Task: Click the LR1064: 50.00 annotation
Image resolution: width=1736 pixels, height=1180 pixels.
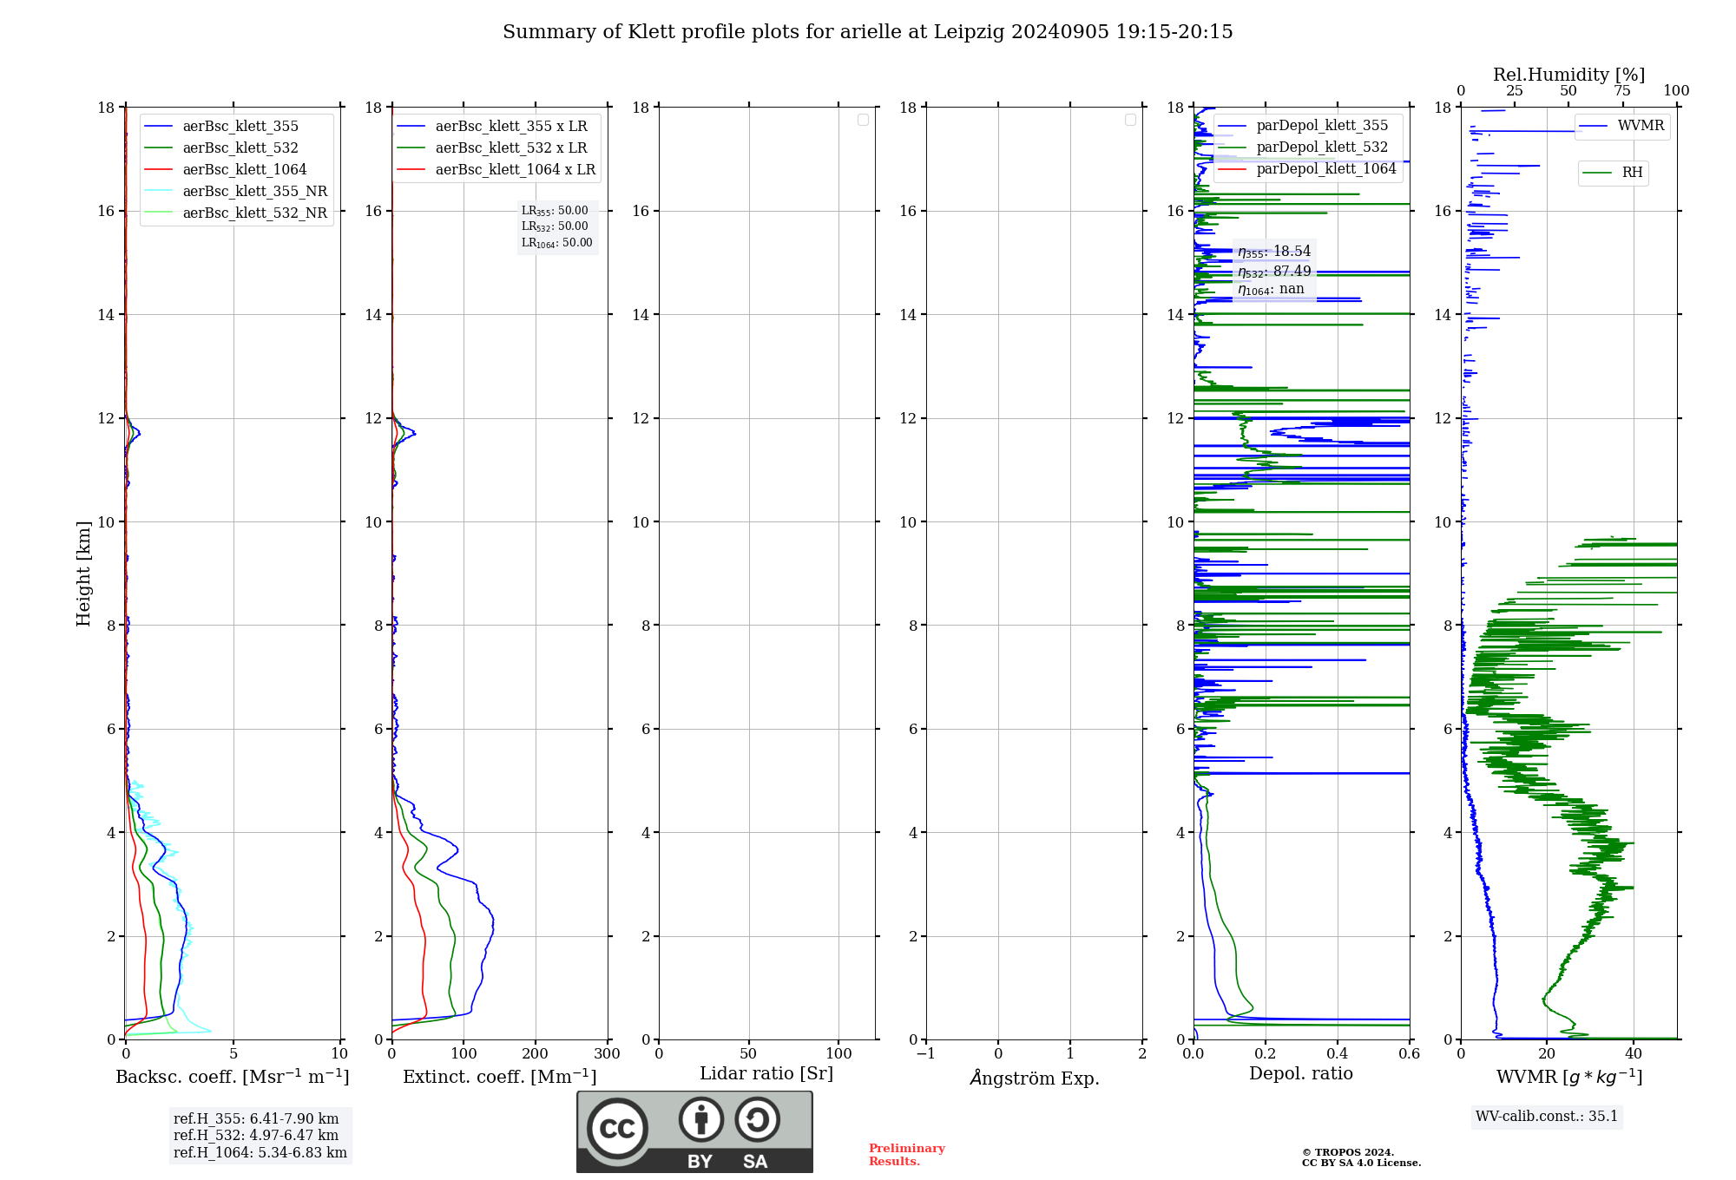Action: (556, 243)
